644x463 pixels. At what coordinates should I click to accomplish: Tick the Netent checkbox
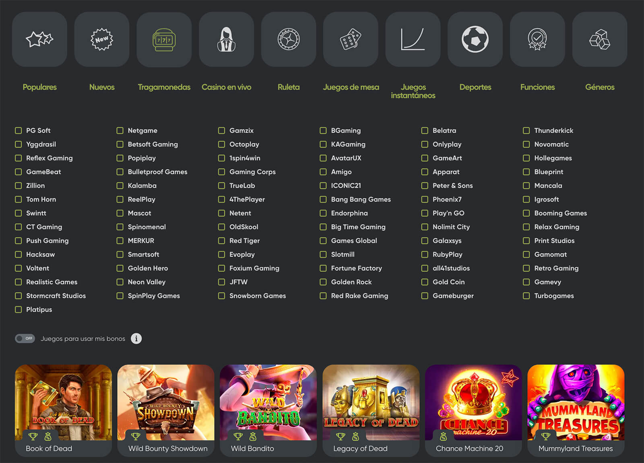(221, 213)
